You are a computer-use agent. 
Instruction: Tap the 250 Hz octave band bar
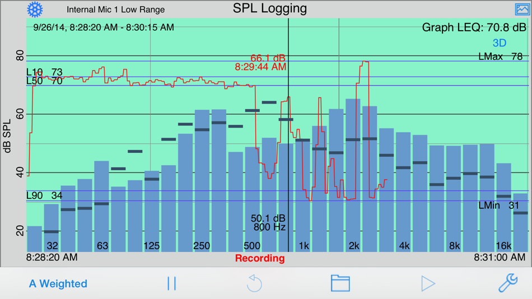click(x=202, y=180)
